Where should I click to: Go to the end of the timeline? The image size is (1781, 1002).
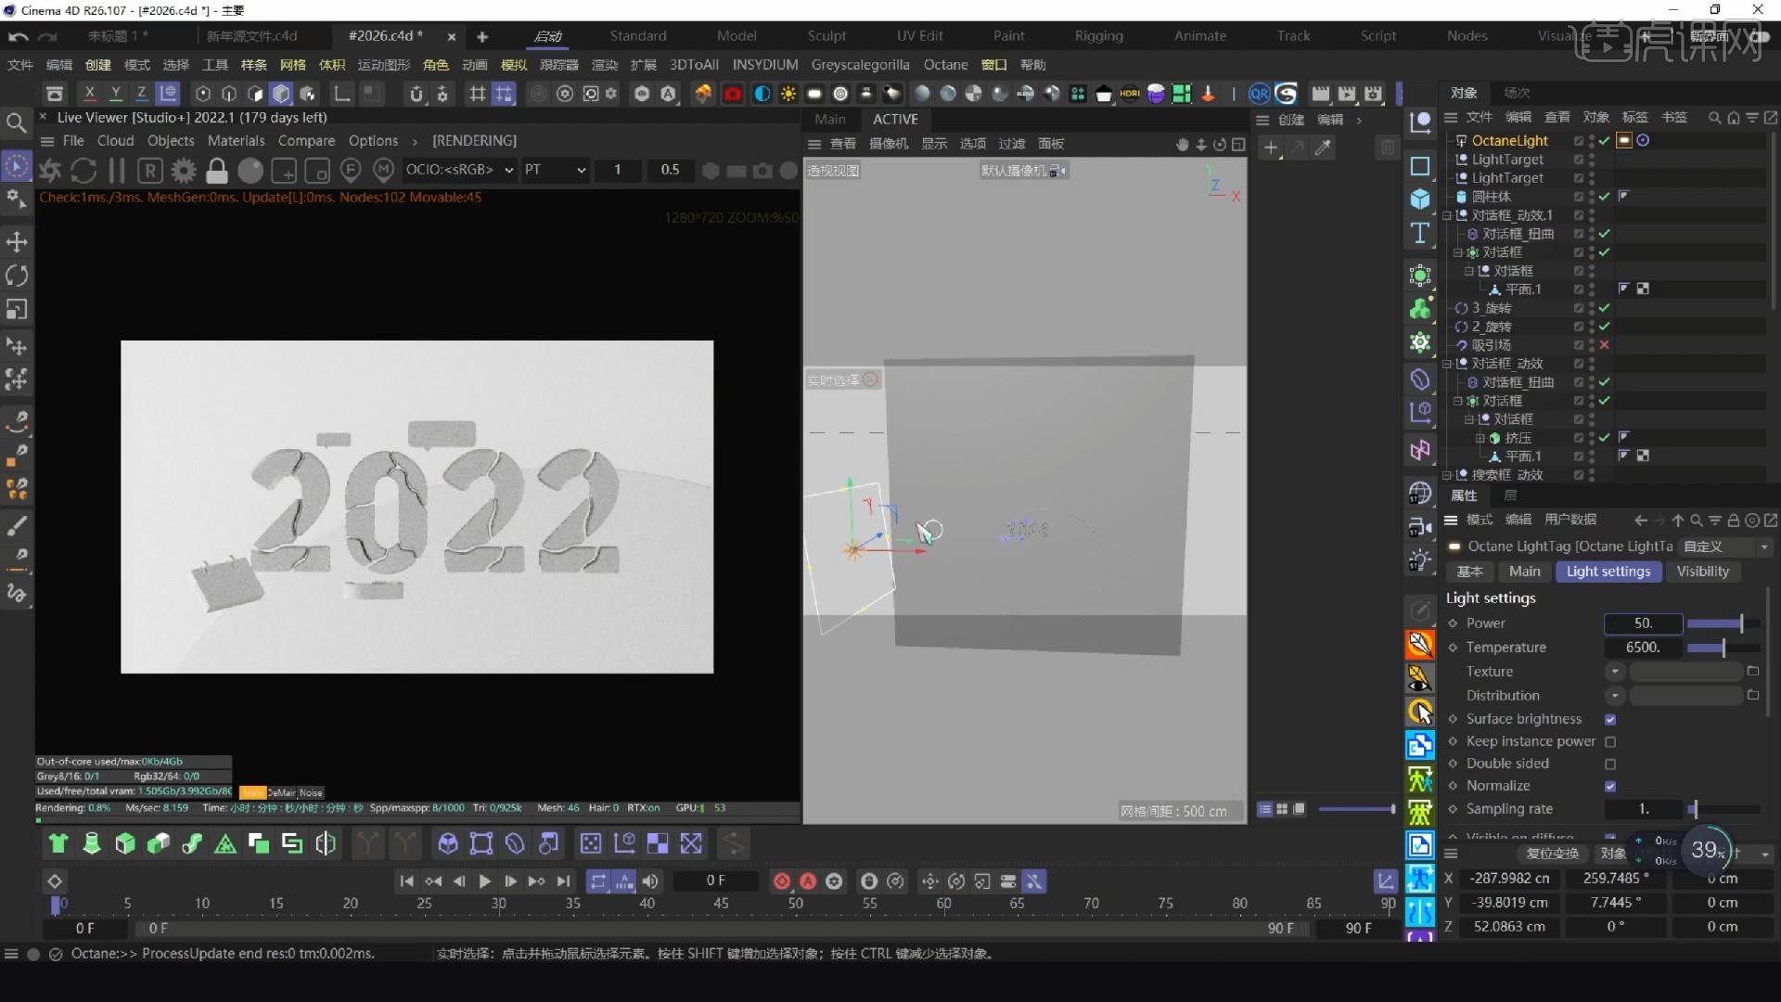(x=563, y=881)
